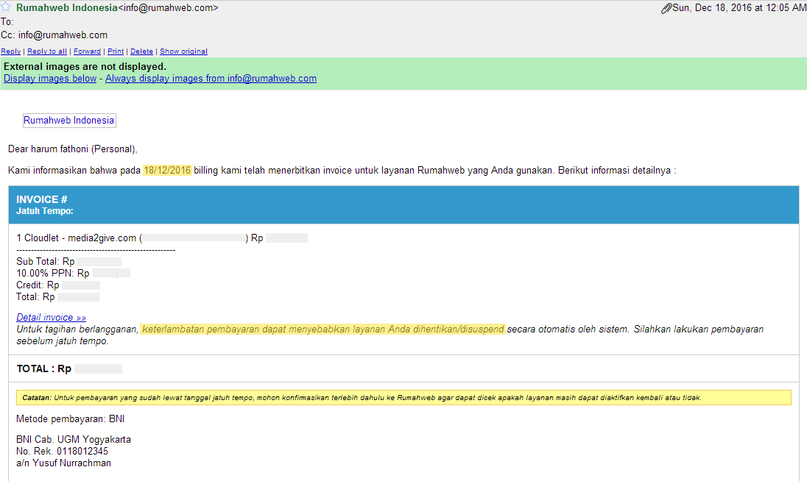Click sender name Rumahweb Indonesia in header
The width and height of the screenshot is (807, 481).
tap(66, 8)
